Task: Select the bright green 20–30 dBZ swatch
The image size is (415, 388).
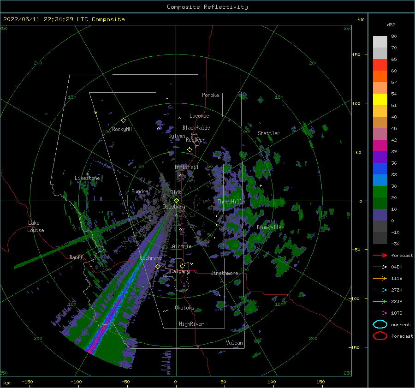Action: tap(380, 192)
